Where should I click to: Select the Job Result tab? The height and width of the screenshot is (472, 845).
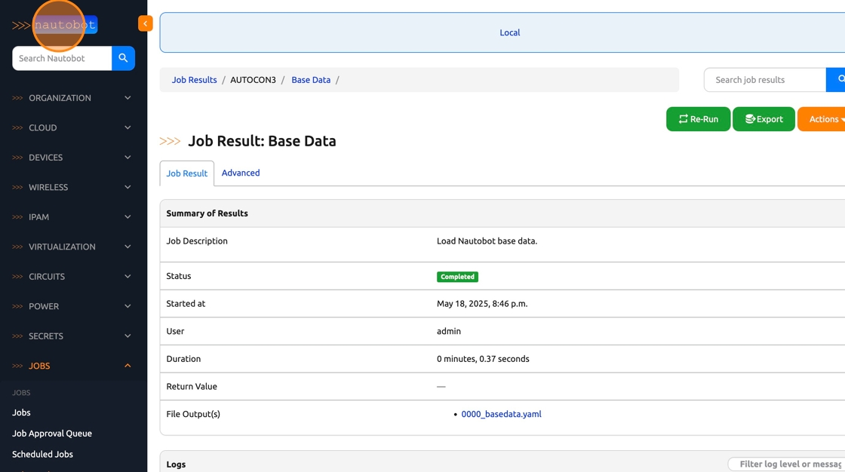187,173
